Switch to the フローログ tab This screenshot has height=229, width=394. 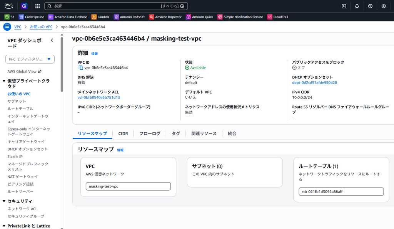tap(150, 133)
